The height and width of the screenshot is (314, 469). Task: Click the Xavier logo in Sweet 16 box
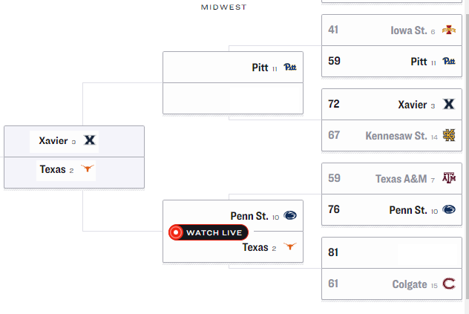90,141
